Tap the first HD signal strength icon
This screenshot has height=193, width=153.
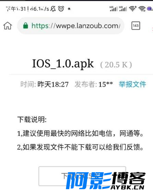114,9
